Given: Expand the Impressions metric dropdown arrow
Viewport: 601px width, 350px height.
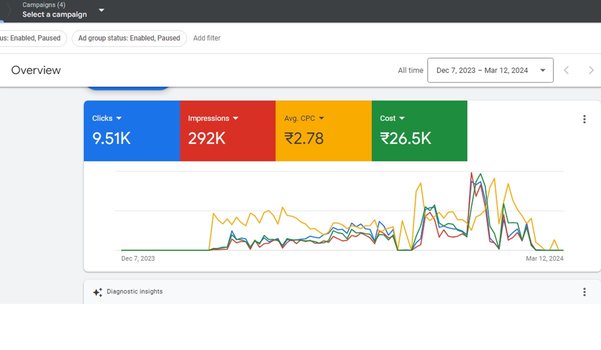Looking at the screenshot, I should tap(235, 118).
